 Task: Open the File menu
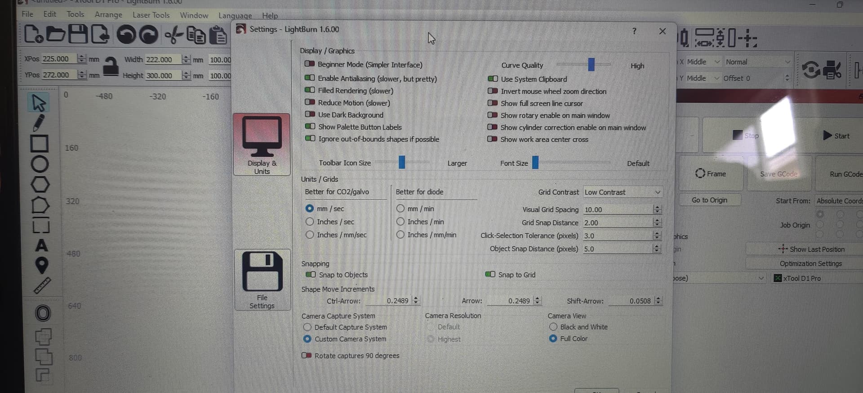click(27, 14)
